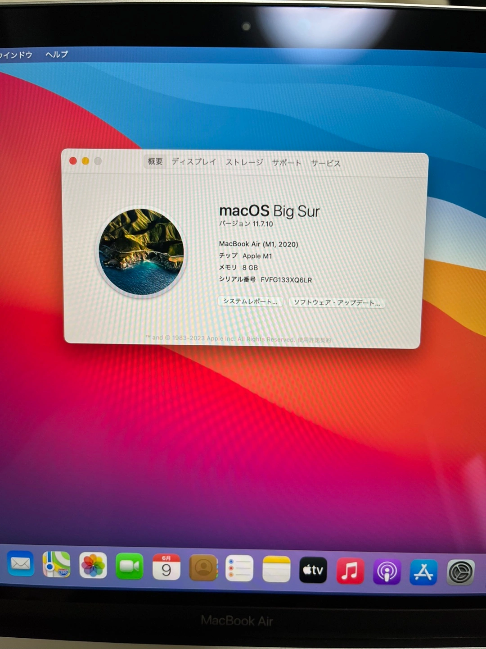Launch Podcasts from the Dock
This screenshot has width=486, height=649.
click(387, 571)
